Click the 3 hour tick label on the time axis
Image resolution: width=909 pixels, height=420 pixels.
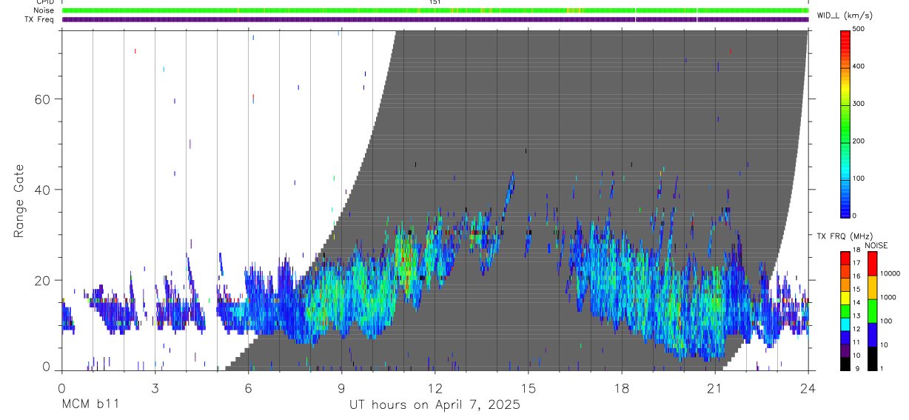tap(155, 387)
